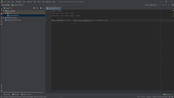Screen dimensions: 174x98
Task: Expand External Libraries node
Action: pyautogui.click(x=3, y=18)
